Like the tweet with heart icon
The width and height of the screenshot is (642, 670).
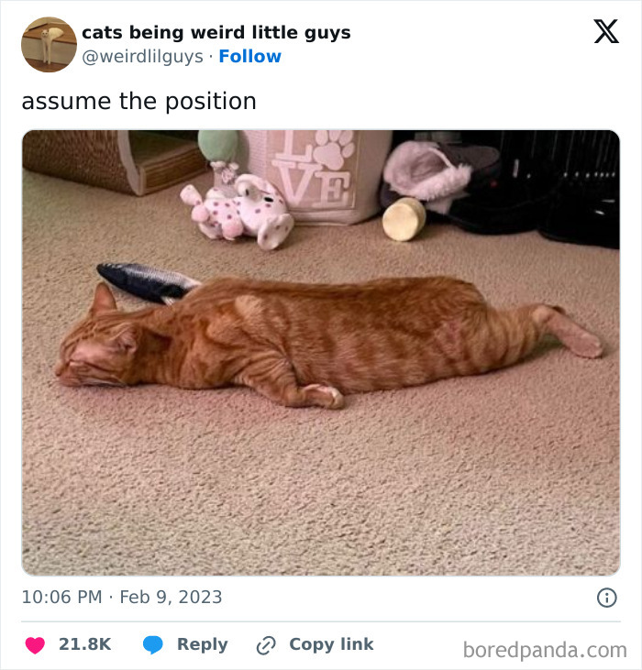35,644
